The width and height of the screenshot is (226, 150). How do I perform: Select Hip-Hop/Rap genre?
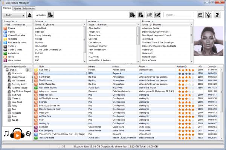pyautogui.click(x=41, y=46)
